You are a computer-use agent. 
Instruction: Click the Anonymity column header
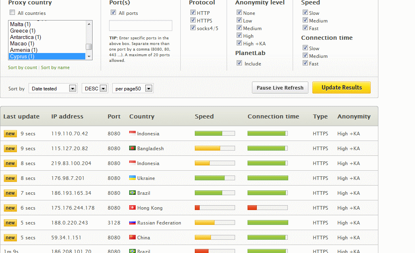354,116
